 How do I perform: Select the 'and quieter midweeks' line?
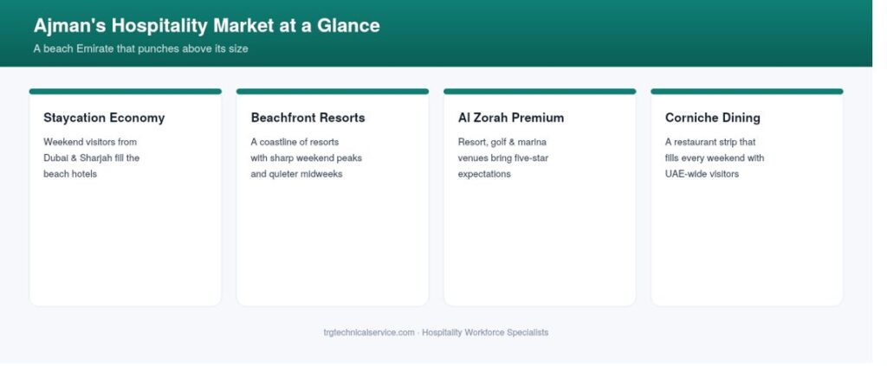[296, 174]
